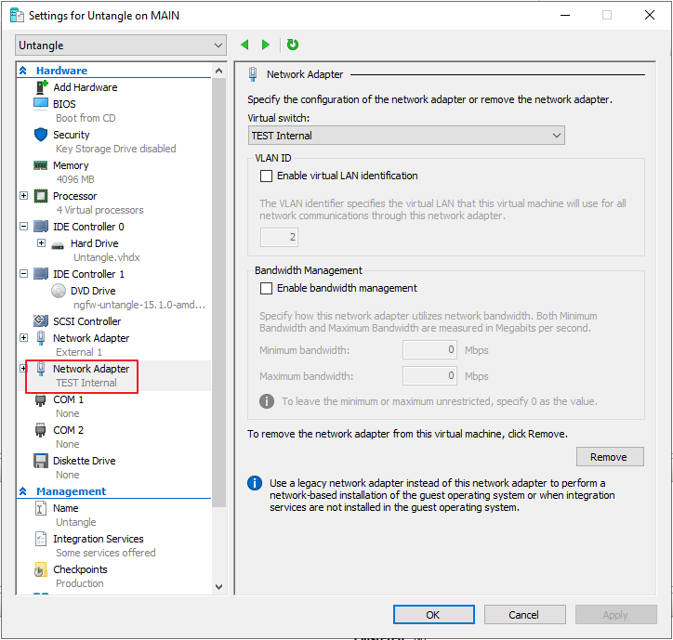The height and width of the screenshot is (640, 673).
Task: Select the Security tree item
Action: 72,135
